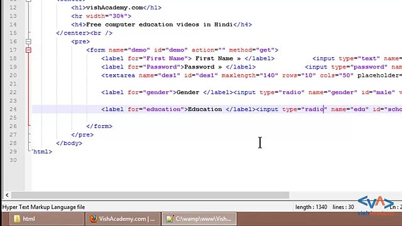Click the horizontal scrollbar left arrow

pyautogui.click(x=7, y=195)
